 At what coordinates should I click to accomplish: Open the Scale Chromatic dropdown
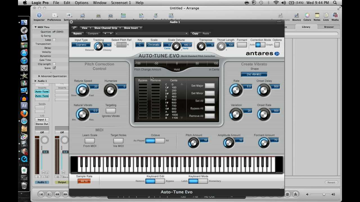[x=154, y=45]
